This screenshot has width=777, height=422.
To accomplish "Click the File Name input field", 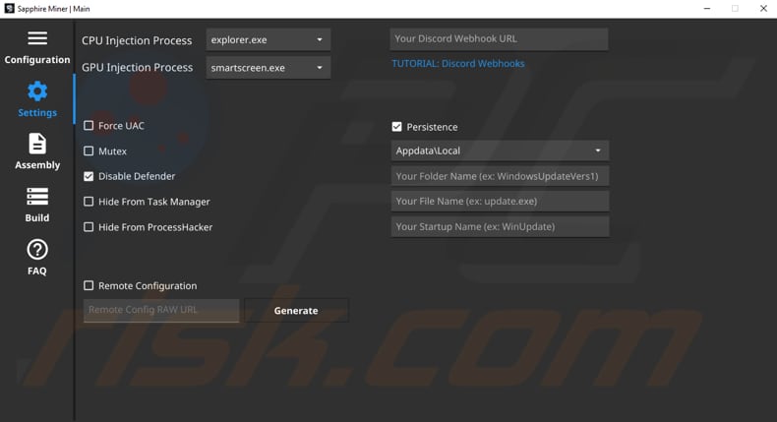I will tap(500, 202).
